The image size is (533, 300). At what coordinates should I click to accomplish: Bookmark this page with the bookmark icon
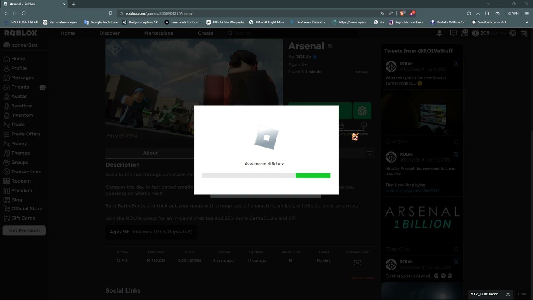110,13
